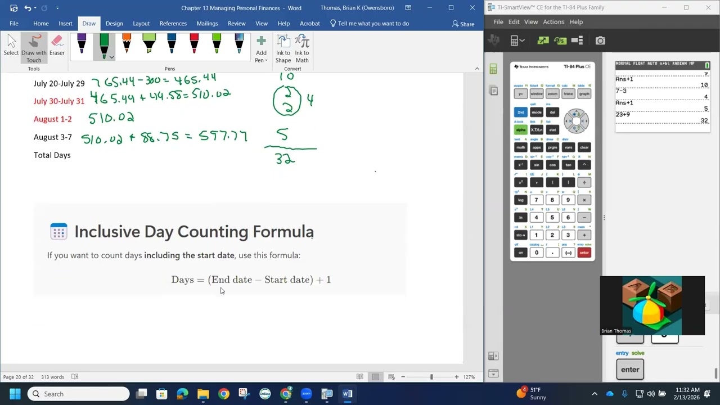
Task: Select the Eraser tool in Word
Action: click(x=57, y=46)
